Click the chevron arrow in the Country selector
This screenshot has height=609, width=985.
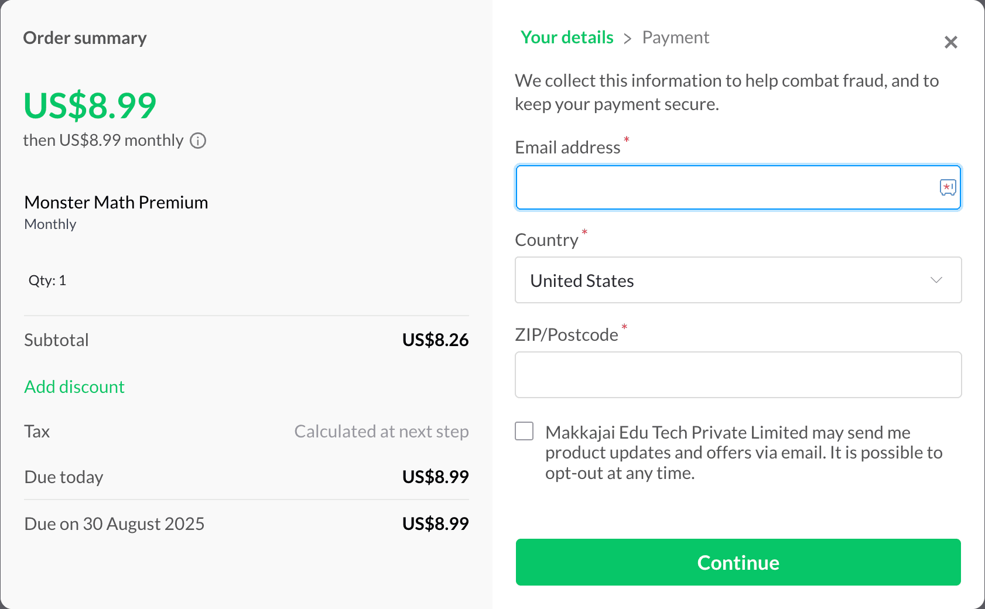936,280
